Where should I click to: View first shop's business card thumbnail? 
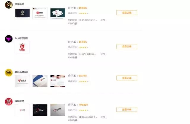(58, 13)
